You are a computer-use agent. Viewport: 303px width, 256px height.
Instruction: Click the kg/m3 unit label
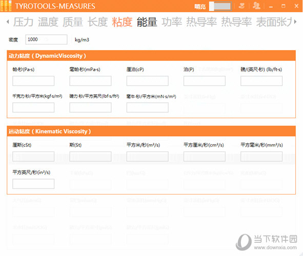tap(82, 40)
